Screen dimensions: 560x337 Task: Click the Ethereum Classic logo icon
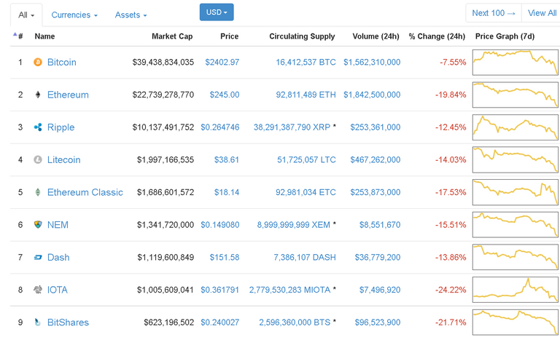tap(38, 192)
